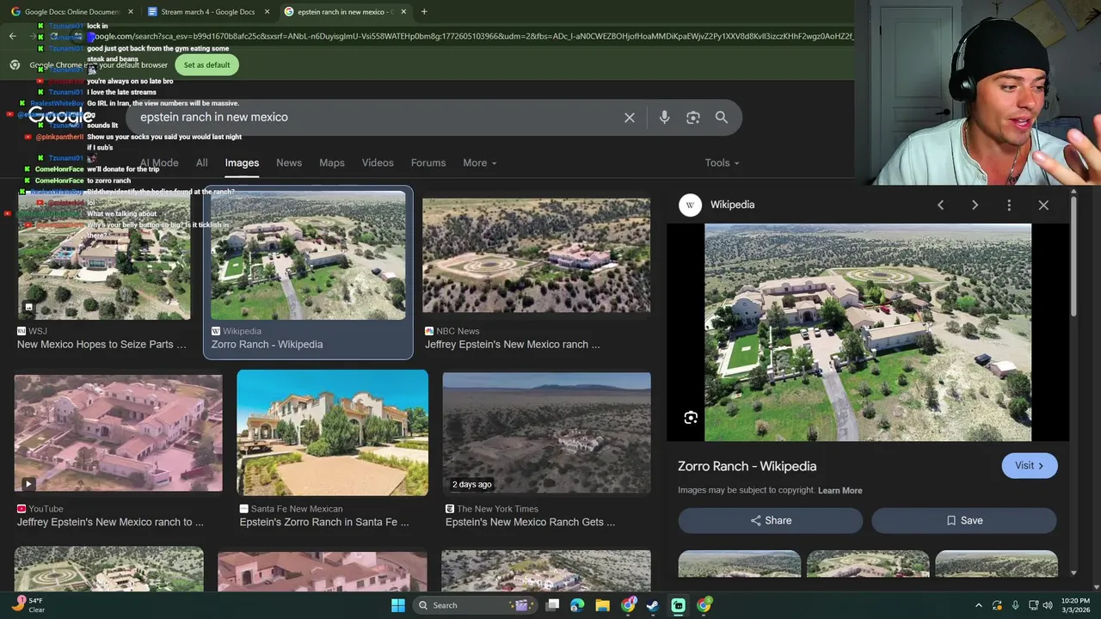Expand the More search options dropdown

click(479, 162)
